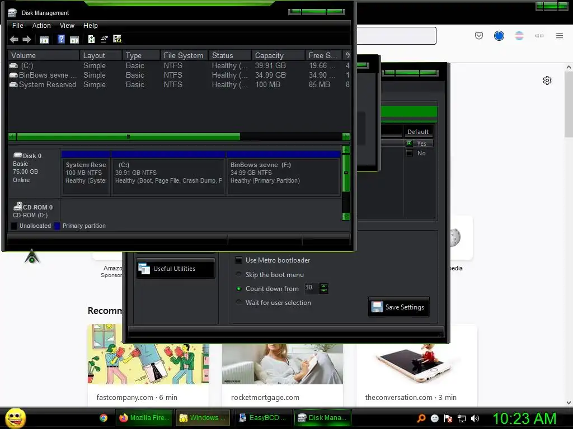Viewport: 573px width, 429px height.
Task: Click the Refresh toolbar icon in Disk Management
Action: pyautogui.click(x=91, y=40)
